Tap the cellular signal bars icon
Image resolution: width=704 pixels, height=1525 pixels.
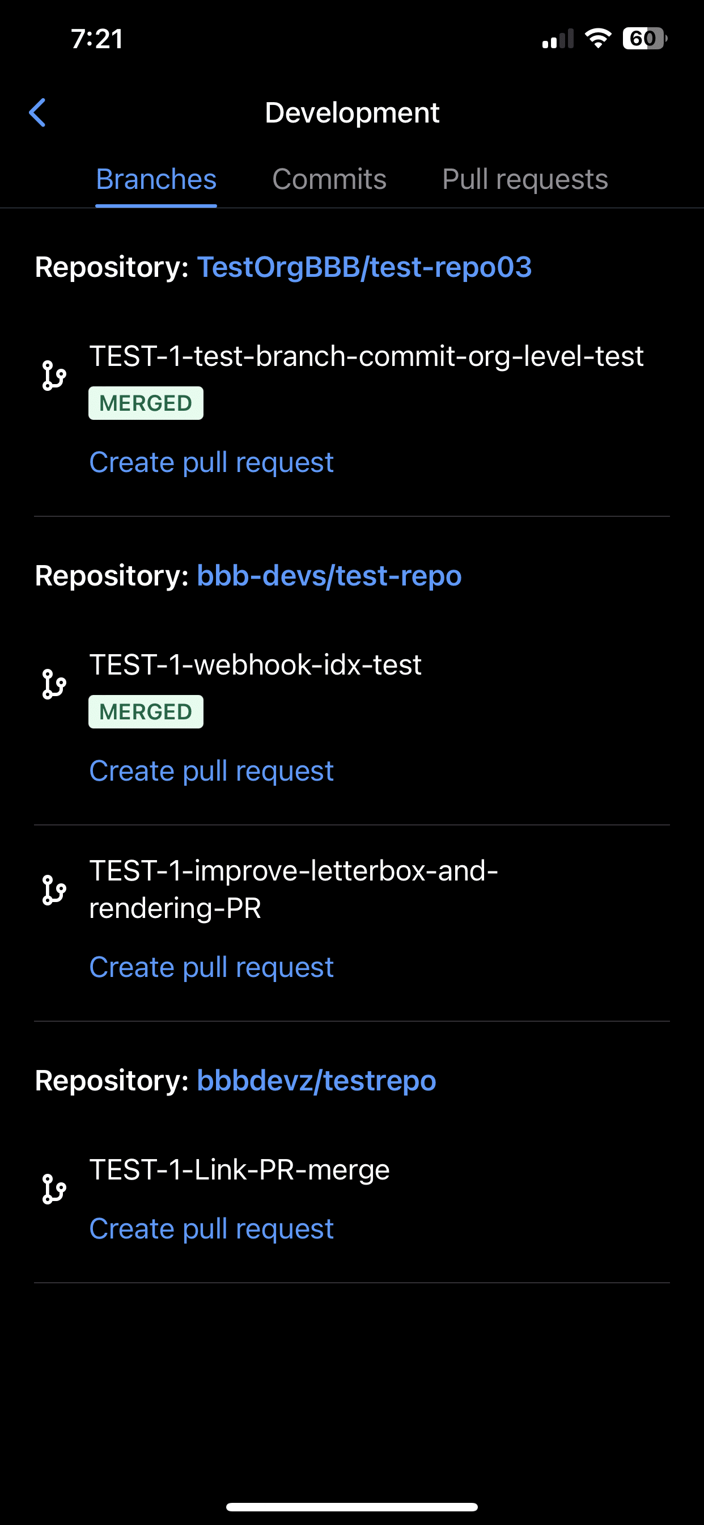point(558,39)
